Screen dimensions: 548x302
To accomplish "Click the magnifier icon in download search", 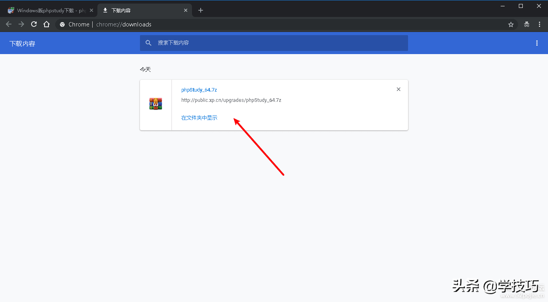I will pyautogui.click(x=148, y=43).
